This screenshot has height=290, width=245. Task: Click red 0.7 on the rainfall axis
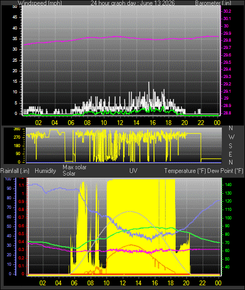[x=22, y=217]
